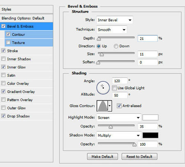Open the Technique dropdown showing Smooth
Viewport: 185px width, 167px height.
112,30
